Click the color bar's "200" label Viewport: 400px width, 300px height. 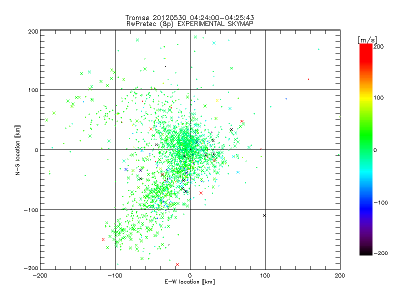pos(378,46)
